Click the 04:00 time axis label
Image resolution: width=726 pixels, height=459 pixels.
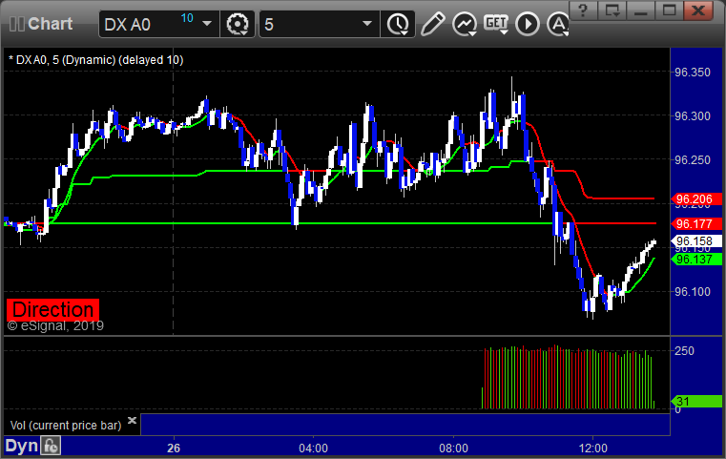(314, 449)
